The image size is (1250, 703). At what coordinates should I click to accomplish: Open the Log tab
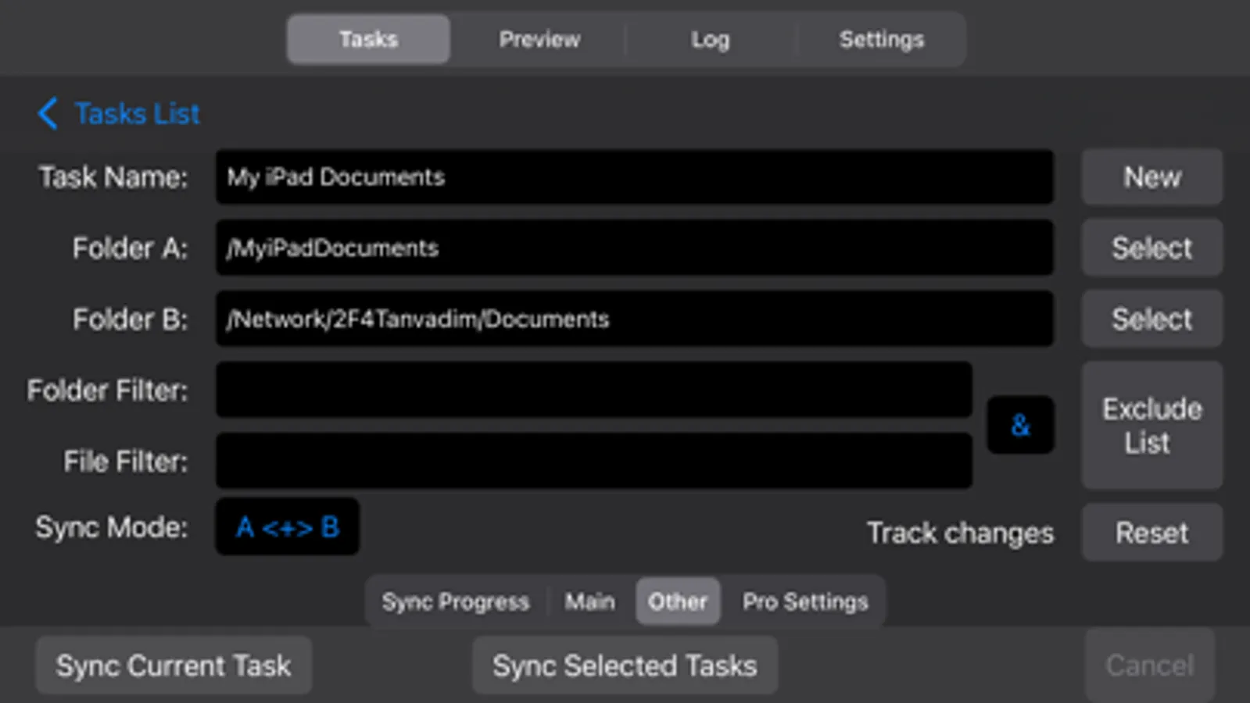[710, 39]
